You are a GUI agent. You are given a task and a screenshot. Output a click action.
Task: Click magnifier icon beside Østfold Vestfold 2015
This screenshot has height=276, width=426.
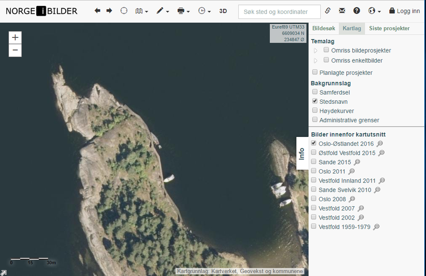(381, 153)
